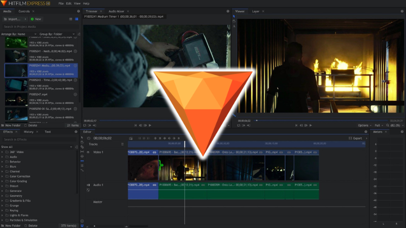
Task: Expand the Keying effects folder
Action: [x=3, y=210]
